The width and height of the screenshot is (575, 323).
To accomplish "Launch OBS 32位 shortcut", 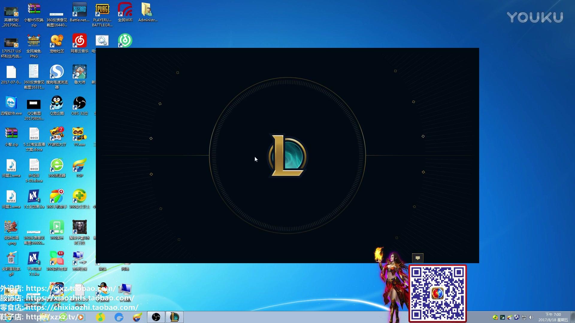I will (x=79, y=106).
